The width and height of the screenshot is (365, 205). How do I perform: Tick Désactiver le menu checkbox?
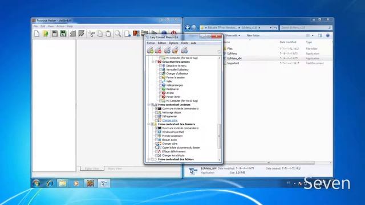click(160, 66)
